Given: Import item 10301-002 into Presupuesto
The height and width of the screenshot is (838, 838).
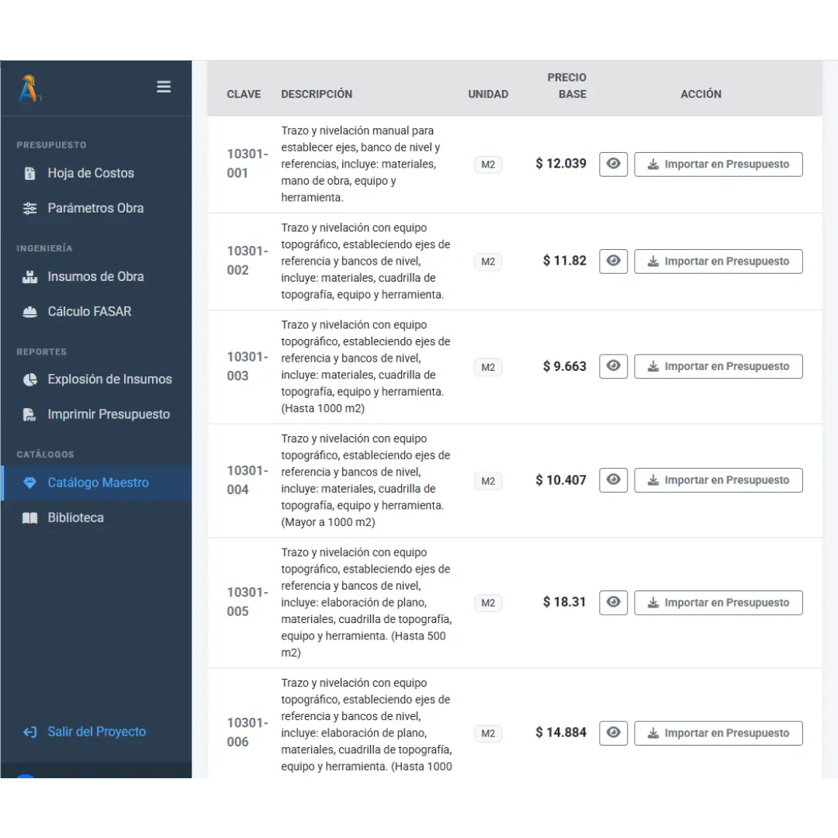Looking at the screenshot, I should (719, 261).
